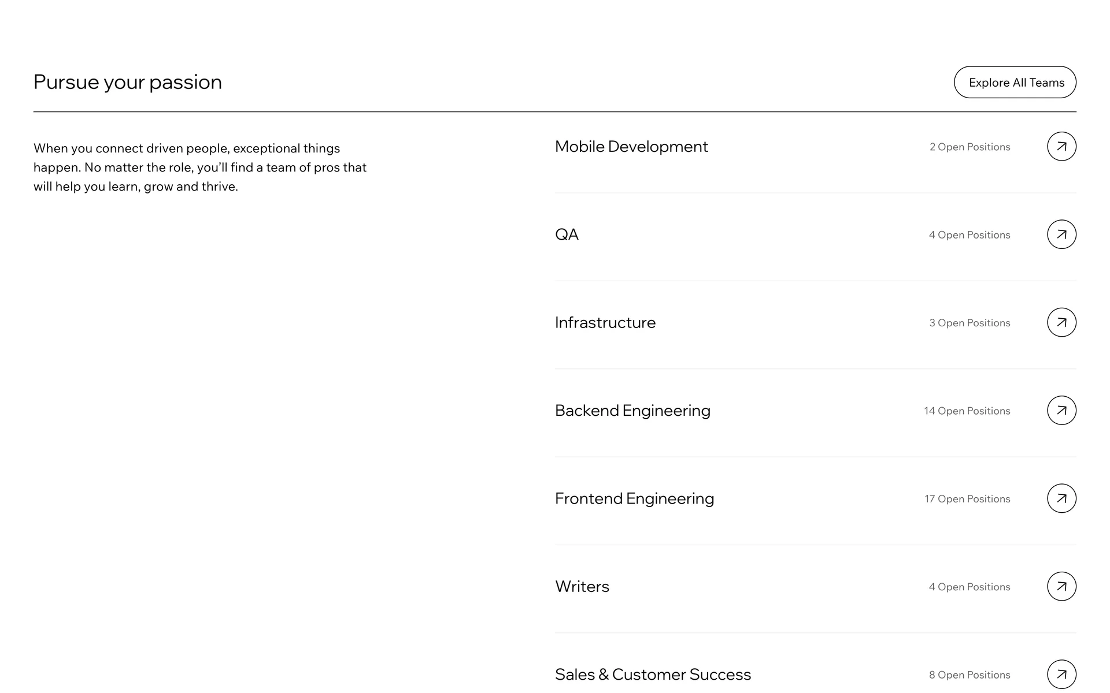
Task: Go to Backend Engineering team title
Action: (x=632, y=411)
